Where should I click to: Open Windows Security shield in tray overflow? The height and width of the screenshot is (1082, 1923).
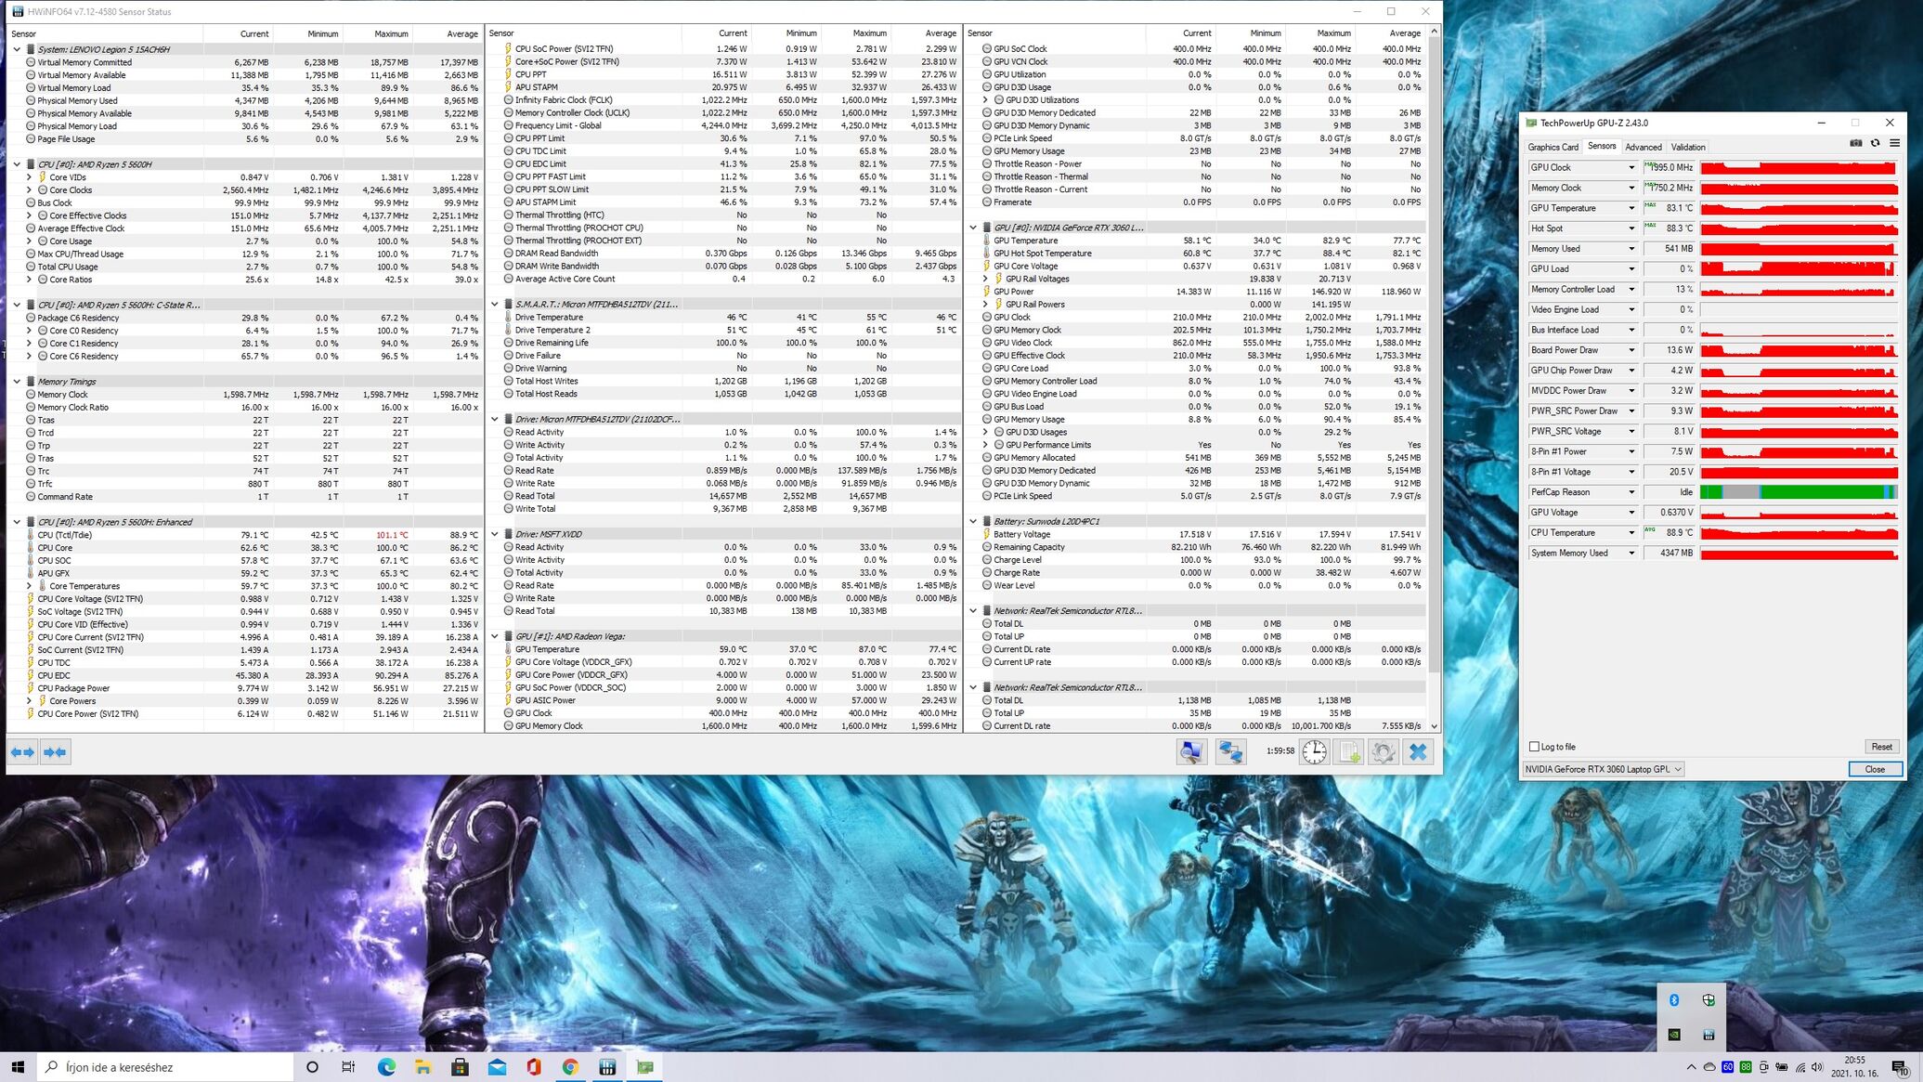(x=1709, y=1000)
